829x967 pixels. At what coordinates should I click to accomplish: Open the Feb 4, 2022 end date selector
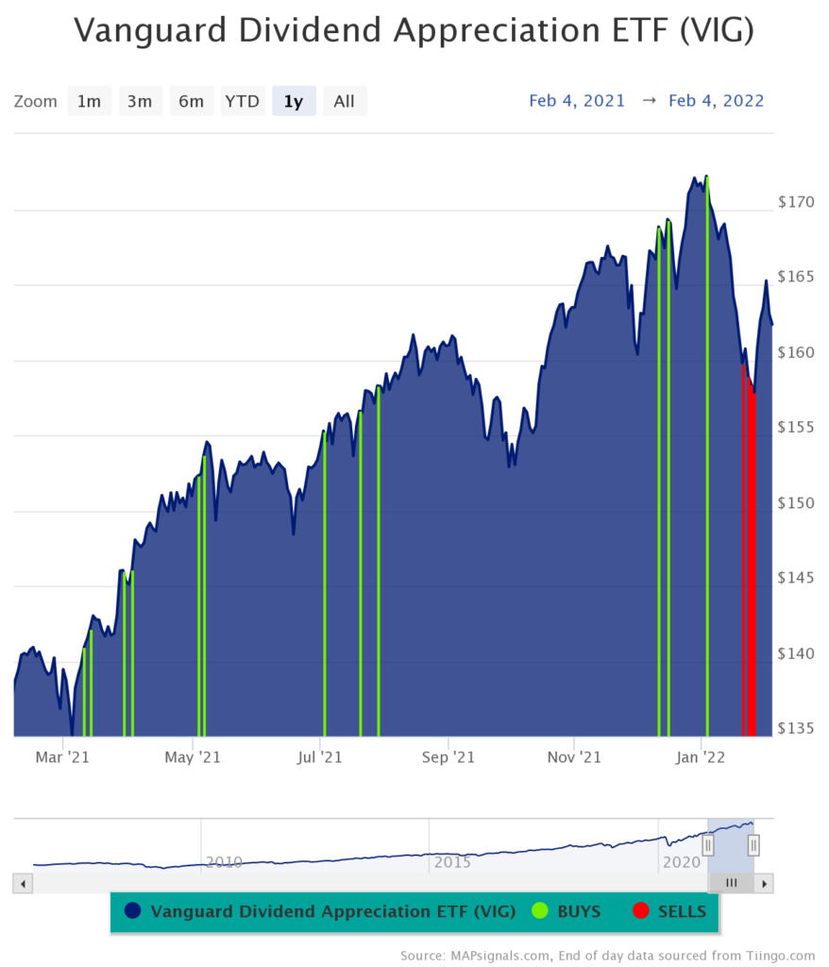coord(716,100)
